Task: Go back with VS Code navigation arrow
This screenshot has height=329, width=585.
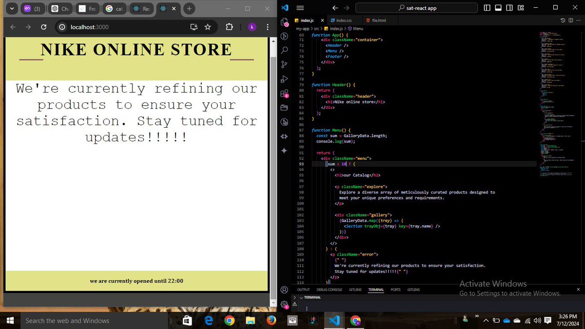Action: pos(335,8)
